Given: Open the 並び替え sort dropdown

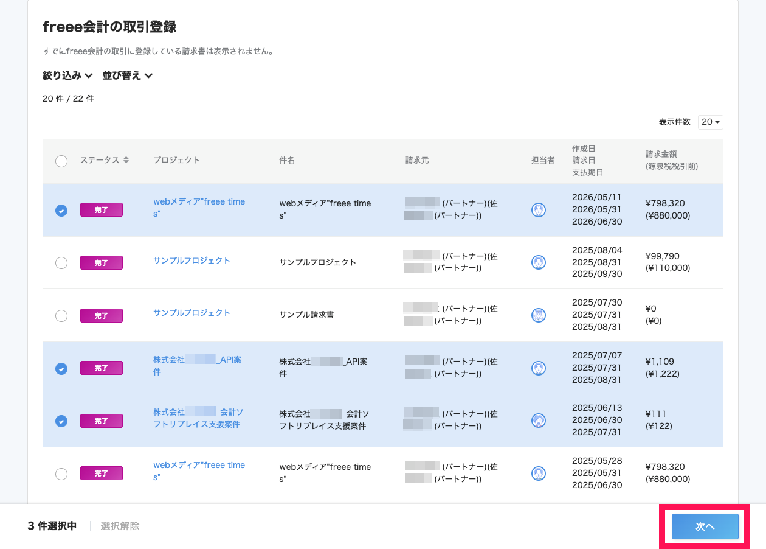Looking at the screenshot, I should coord(127,75).
